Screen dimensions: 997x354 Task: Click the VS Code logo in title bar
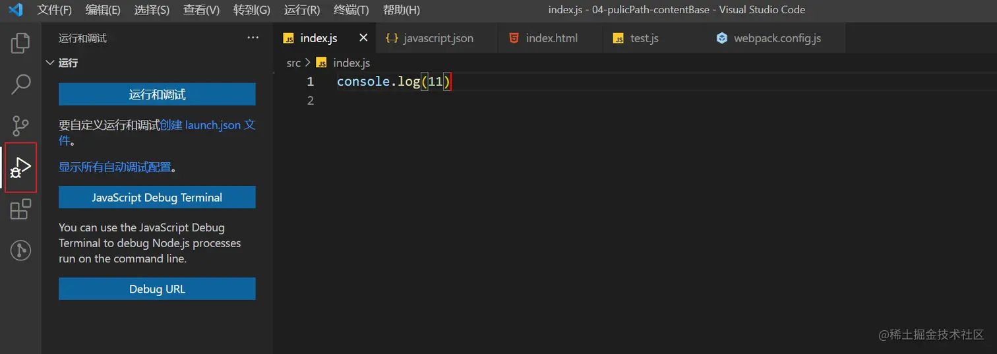click(15, 10)
